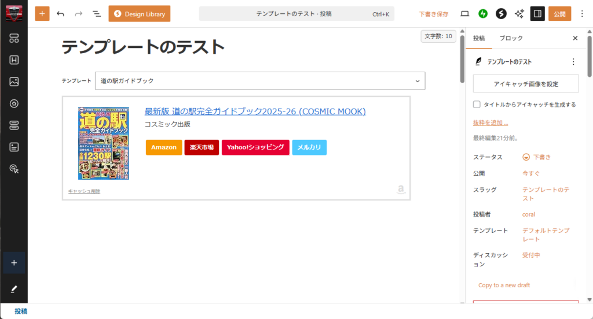Screen dimensions: 593x319
Task: Click the Yahoo!ショッピング button
Action: coord(255,147)
